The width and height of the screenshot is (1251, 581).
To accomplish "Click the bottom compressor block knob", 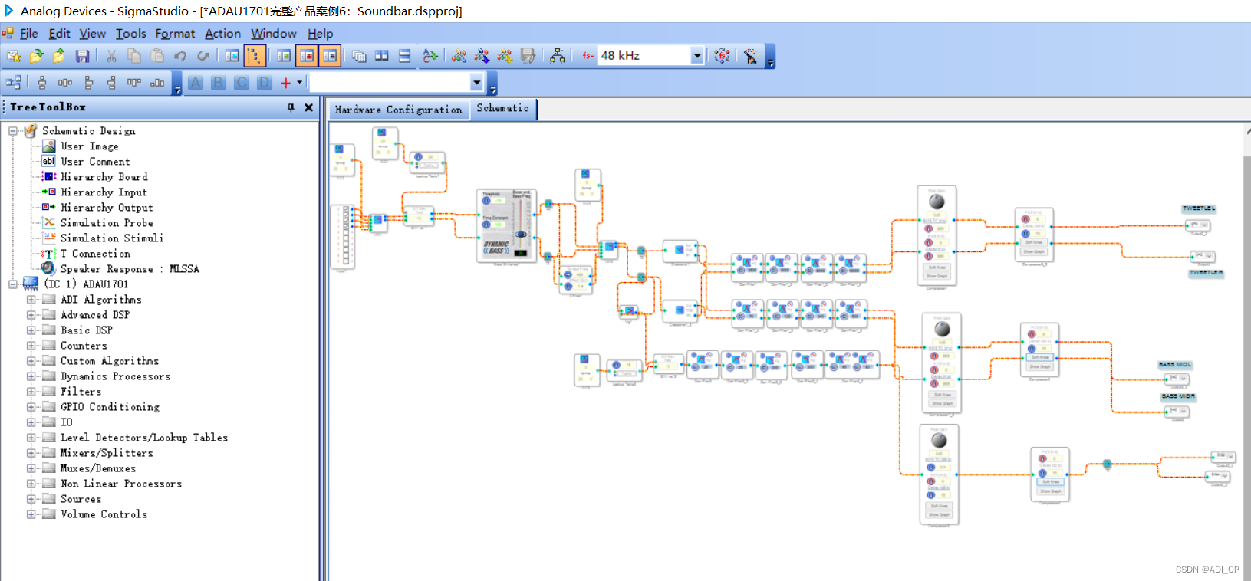I will (x=939, y=441).
